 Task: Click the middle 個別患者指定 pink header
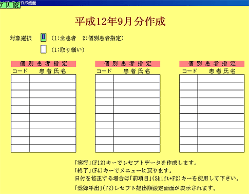point(128,64)
